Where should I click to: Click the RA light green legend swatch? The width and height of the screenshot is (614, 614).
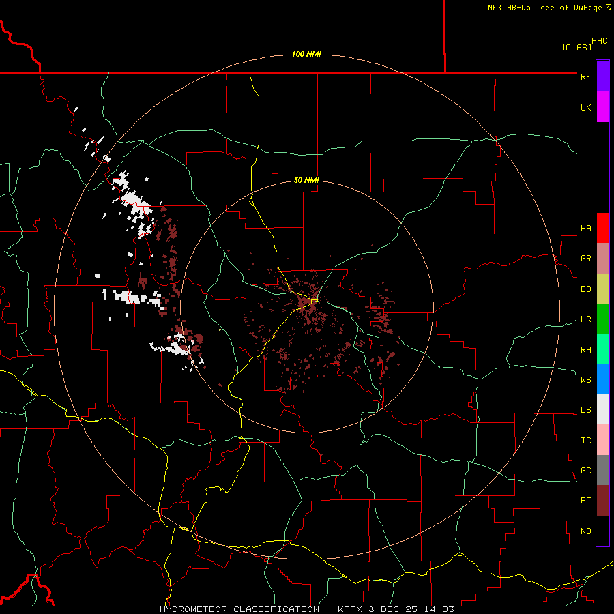(x=602, y=349)
